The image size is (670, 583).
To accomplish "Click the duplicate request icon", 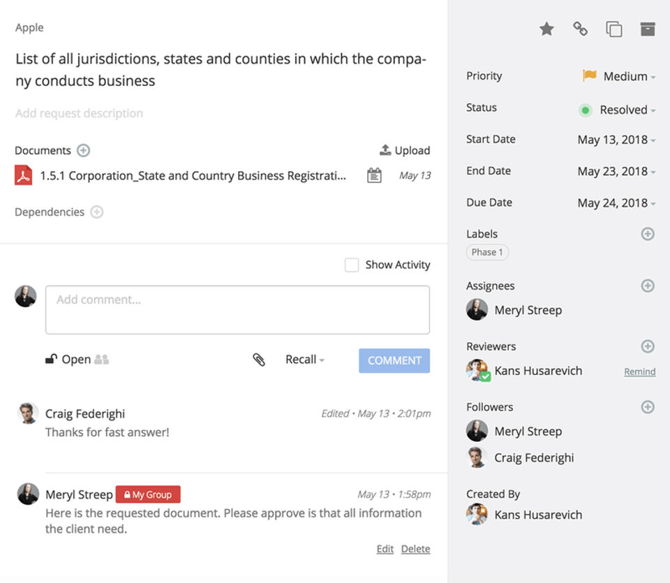I will pos(613,29).
